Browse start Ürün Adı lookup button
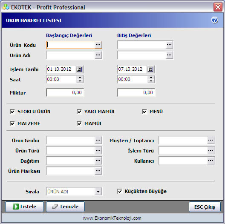Screen dimensions: 225x224 98,55
